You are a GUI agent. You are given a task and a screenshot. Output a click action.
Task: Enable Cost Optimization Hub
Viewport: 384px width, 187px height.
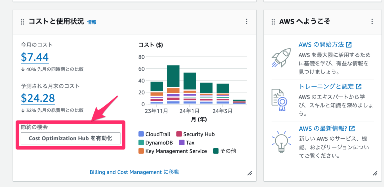71,138
